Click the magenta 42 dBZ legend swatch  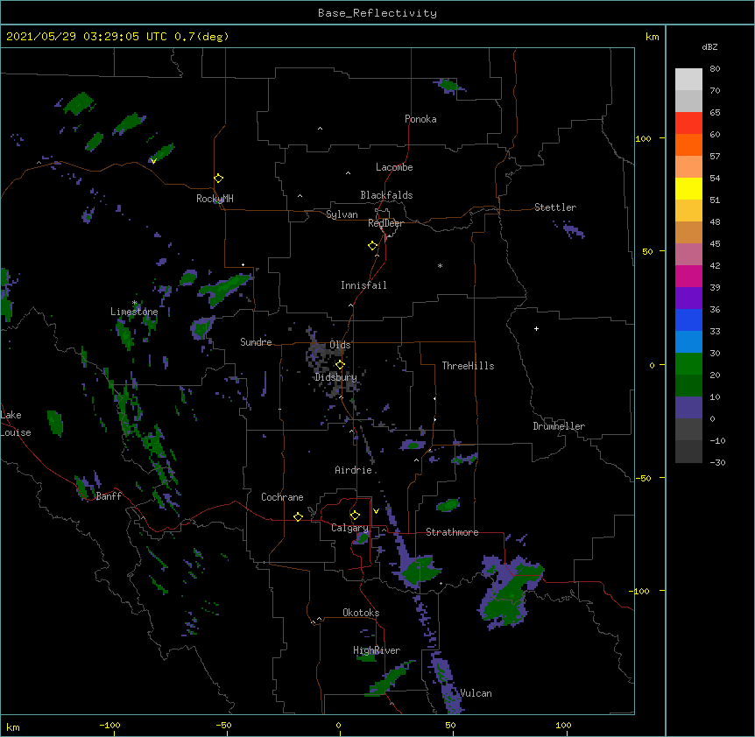(688, 276)
